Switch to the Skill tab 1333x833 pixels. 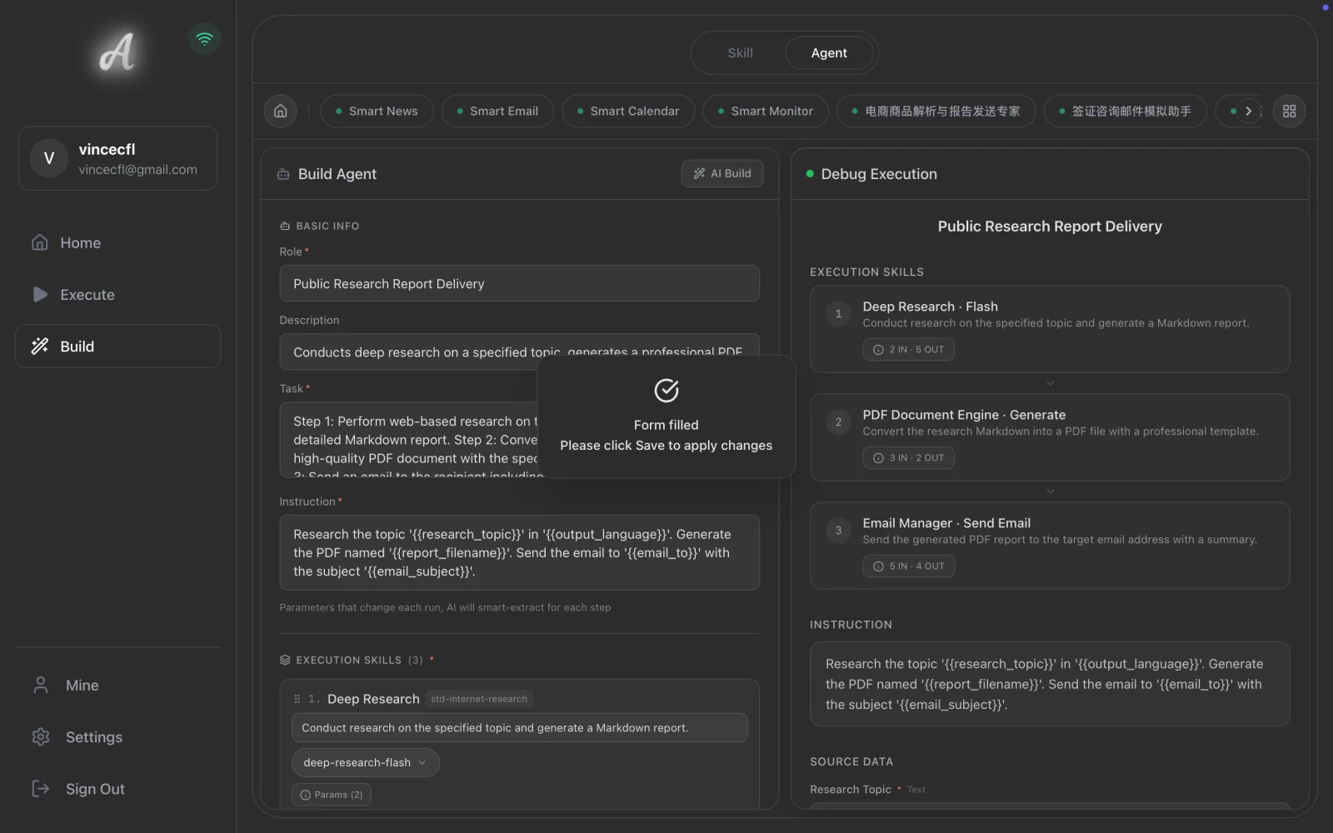click(x=740, y=52)
